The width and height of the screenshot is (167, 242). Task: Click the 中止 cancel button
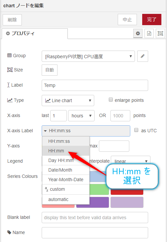127,20
